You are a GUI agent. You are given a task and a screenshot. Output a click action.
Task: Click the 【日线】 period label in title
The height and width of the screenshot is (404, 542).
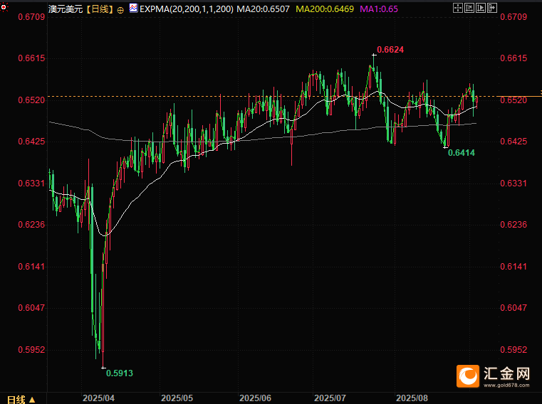pos(100,9)
